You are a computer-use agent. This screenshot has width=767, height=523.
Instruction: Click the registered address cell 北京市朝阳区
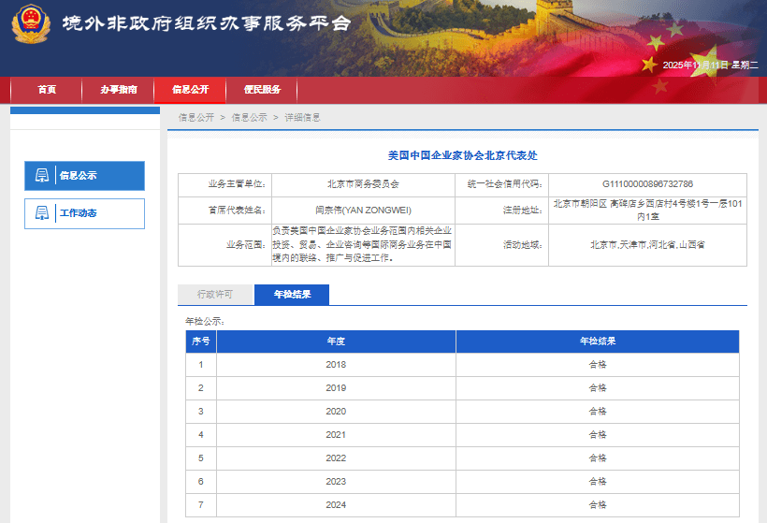pyautogui.click(x=647, y=211)
